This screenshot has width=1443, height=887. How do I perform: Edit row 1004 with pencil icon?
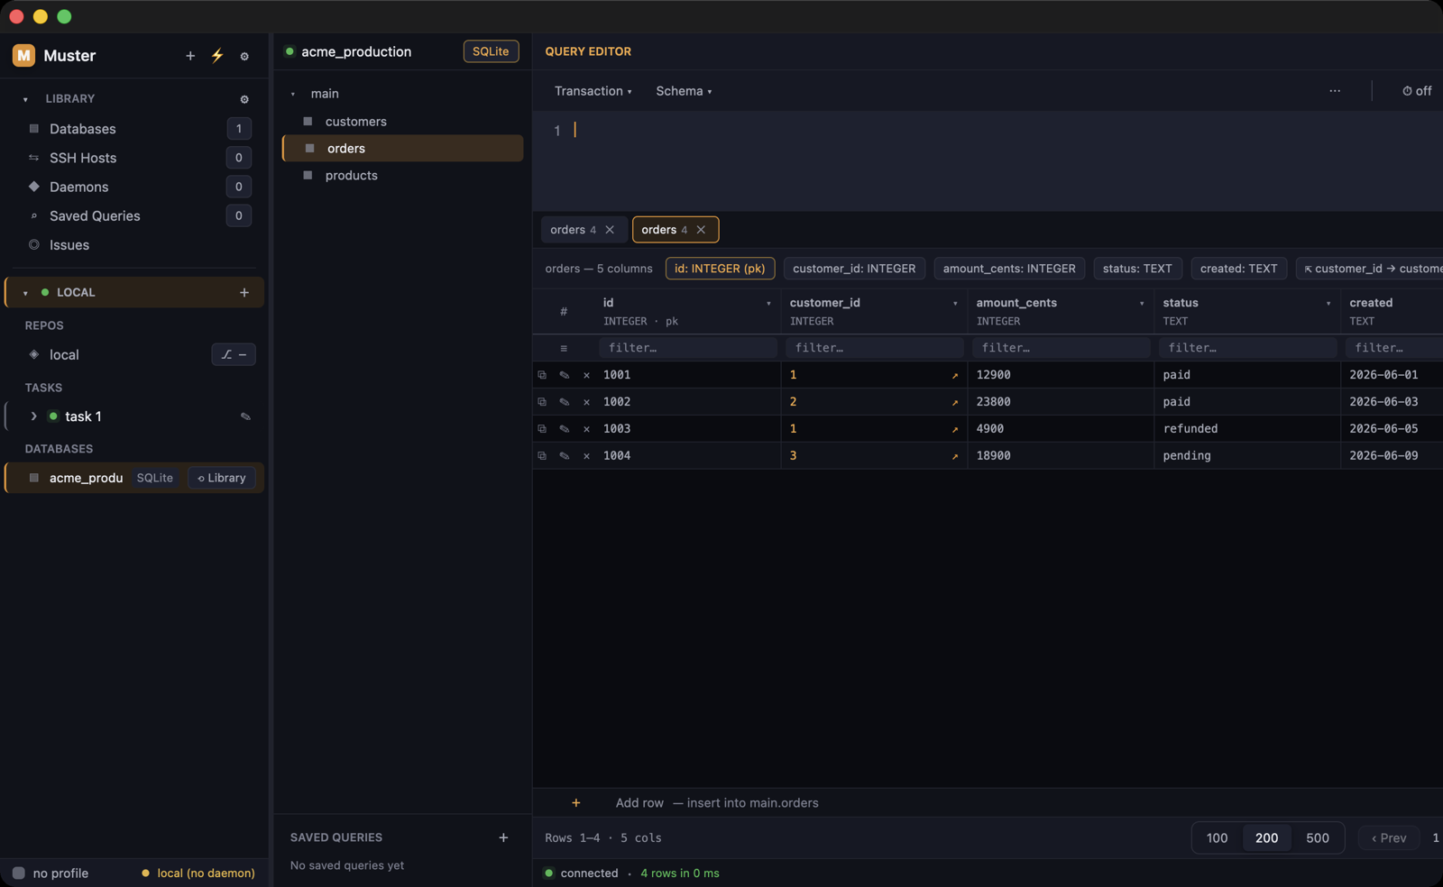pos(565,456)
